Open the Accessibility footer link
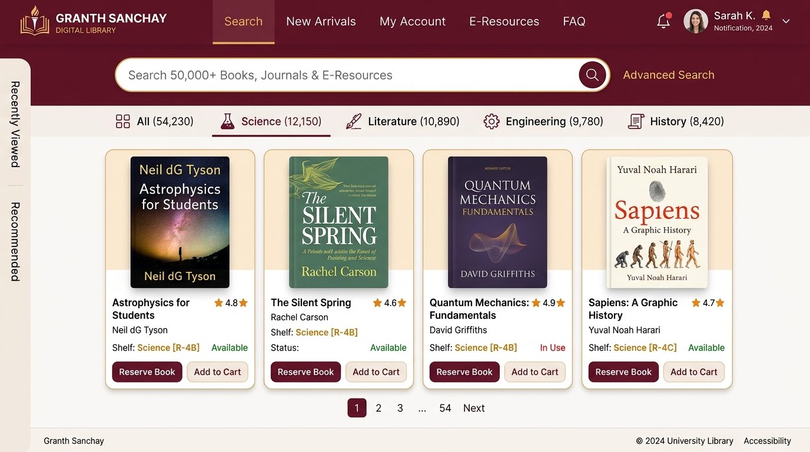This screenshot has height=452, width=810. (767, 441)
